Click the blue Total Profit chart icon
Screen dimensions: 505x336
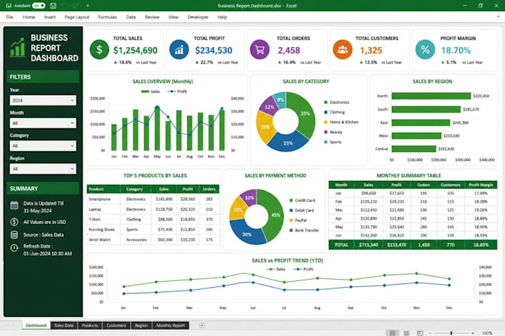[179, 50]
